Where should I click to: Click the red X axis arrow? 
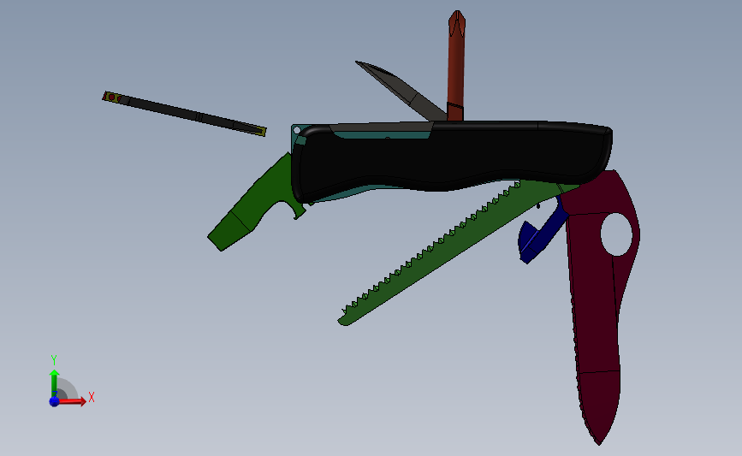pyautogui.click(x=72, y=401)
